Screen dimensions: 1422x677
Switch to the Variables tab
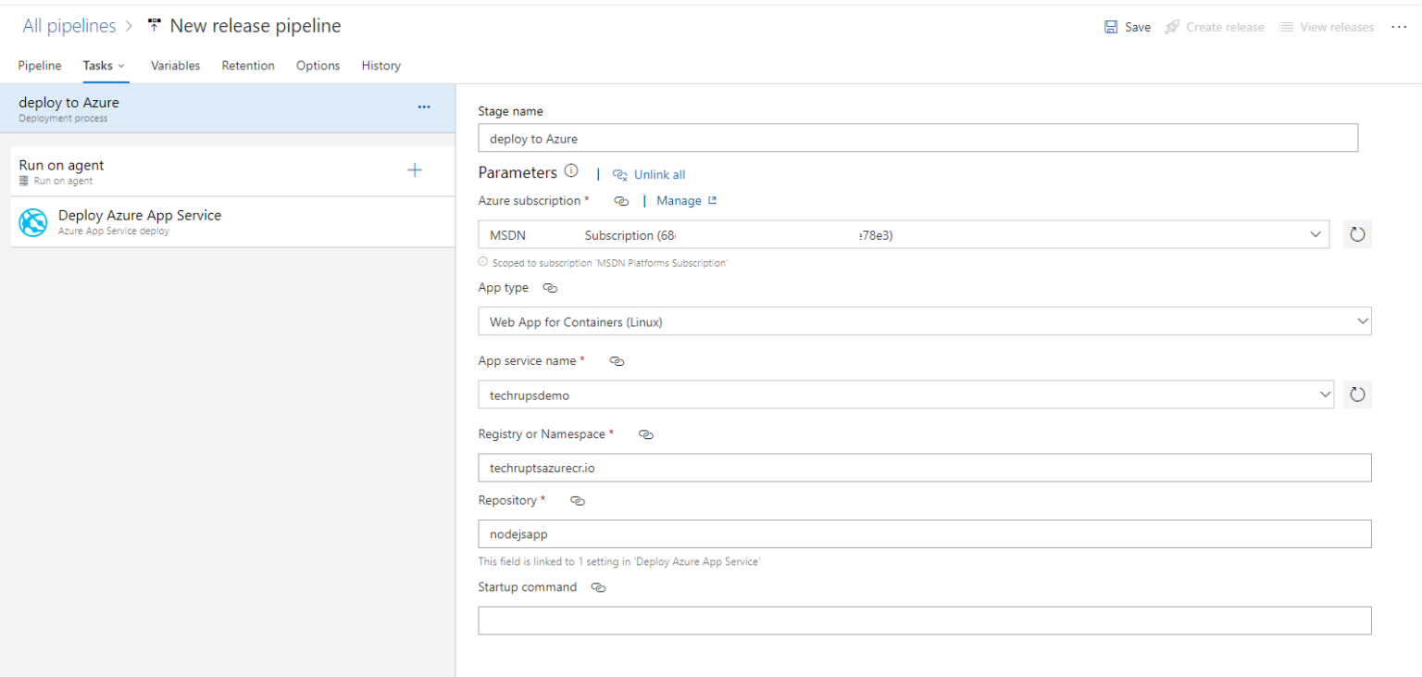tap(175, 65)
